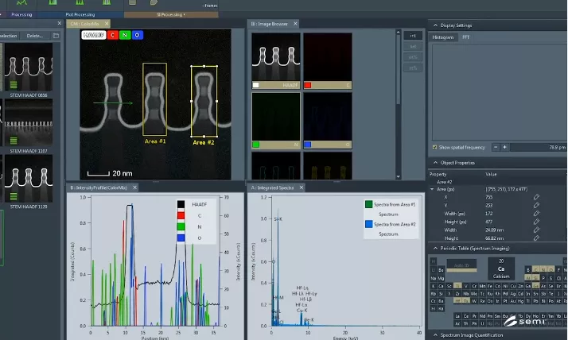The width and height of the screenshot is (568, 340).
Task: Click the Image Browser scrollbar down arrow
Action: (398, 176)
